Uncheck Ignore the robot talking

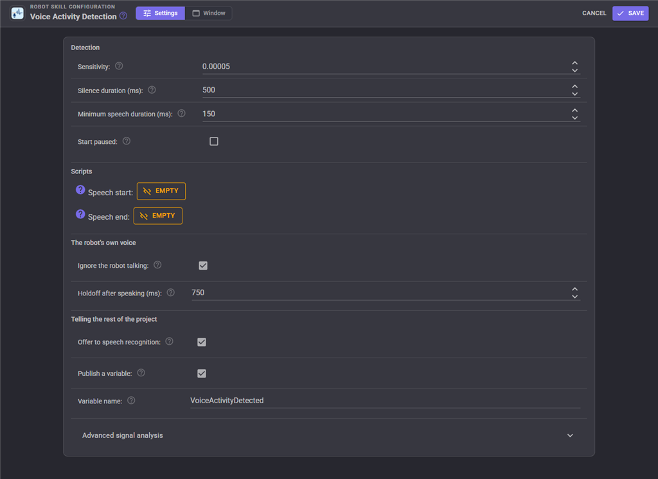tap(203, 266)
